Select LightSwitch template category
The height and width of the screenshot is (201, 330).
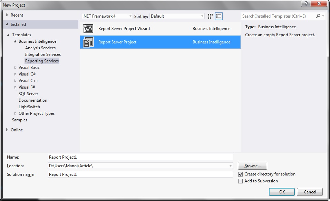[29, 107]
